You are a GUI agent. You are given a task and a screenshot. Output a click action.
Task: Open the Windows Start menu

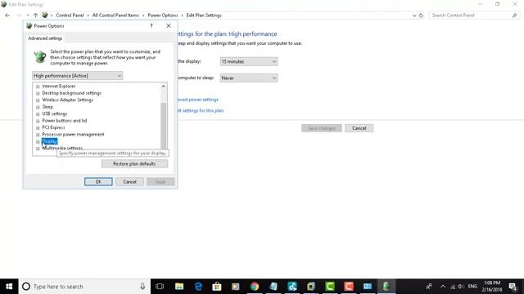(9, 287)
